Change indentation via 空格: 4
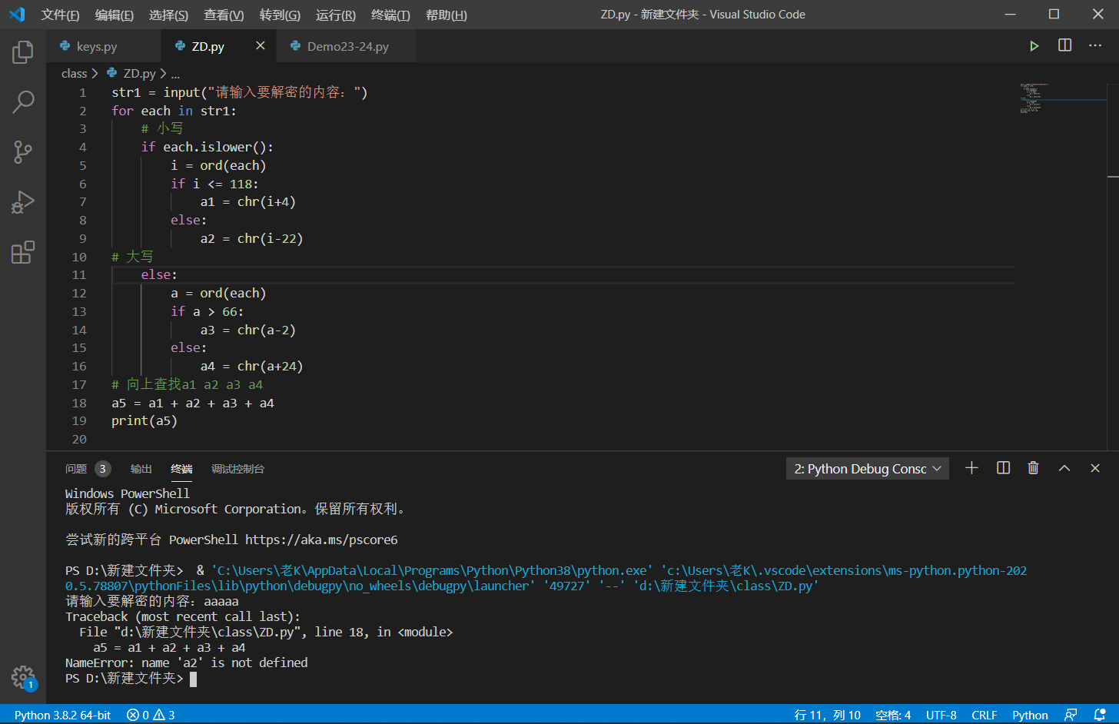Image resolution: width=1119 pixels, height=724 pixels. pos(893,715)
